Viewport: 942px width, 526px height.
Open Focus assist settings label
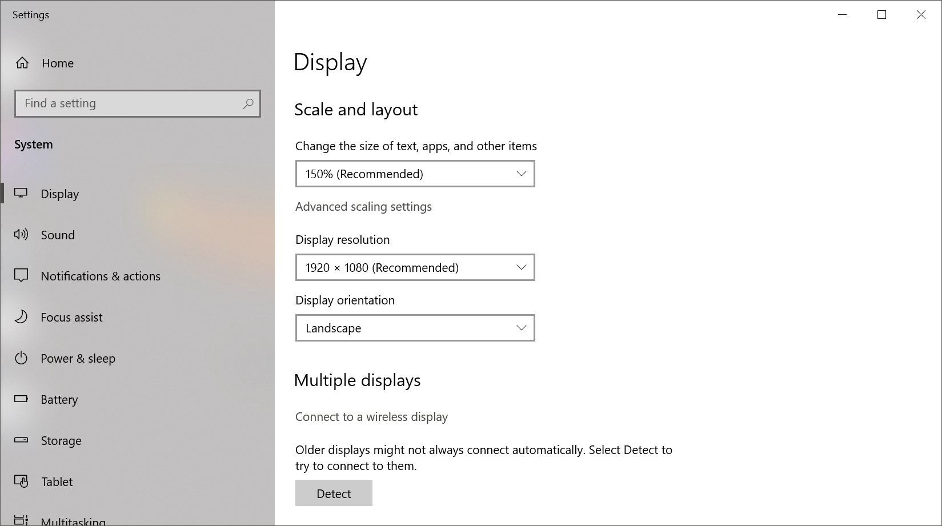pos(71,318)
